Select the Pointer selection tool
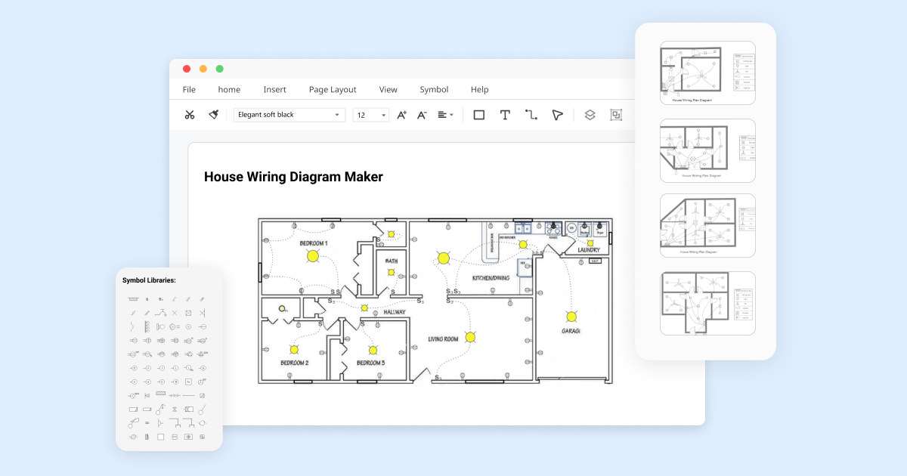Image resolution: width=907 pixels, height=476 pixels. point(557,114)
